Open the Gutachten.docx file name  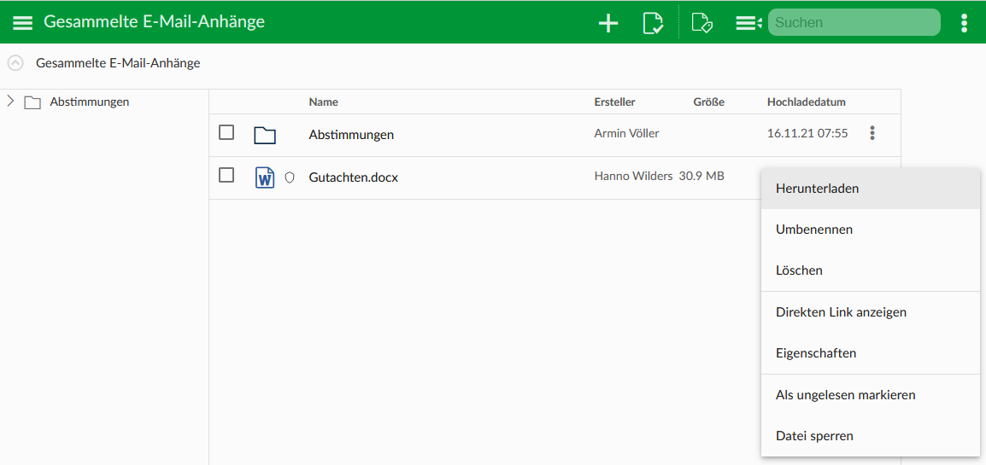354,177
